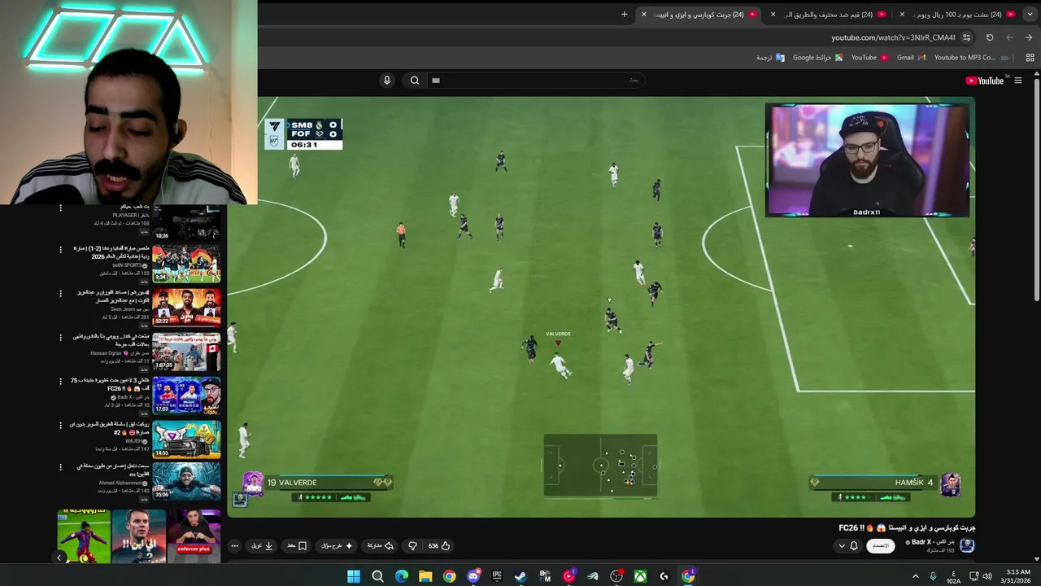Open options menu for Badr X FC26 suggestion
This screenshot has height=586, width=1041.
[60, 381]
